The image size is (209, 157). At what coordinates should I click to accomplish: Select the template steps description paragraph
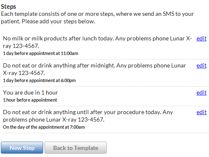pyautogui.click(x=97, y=17)
